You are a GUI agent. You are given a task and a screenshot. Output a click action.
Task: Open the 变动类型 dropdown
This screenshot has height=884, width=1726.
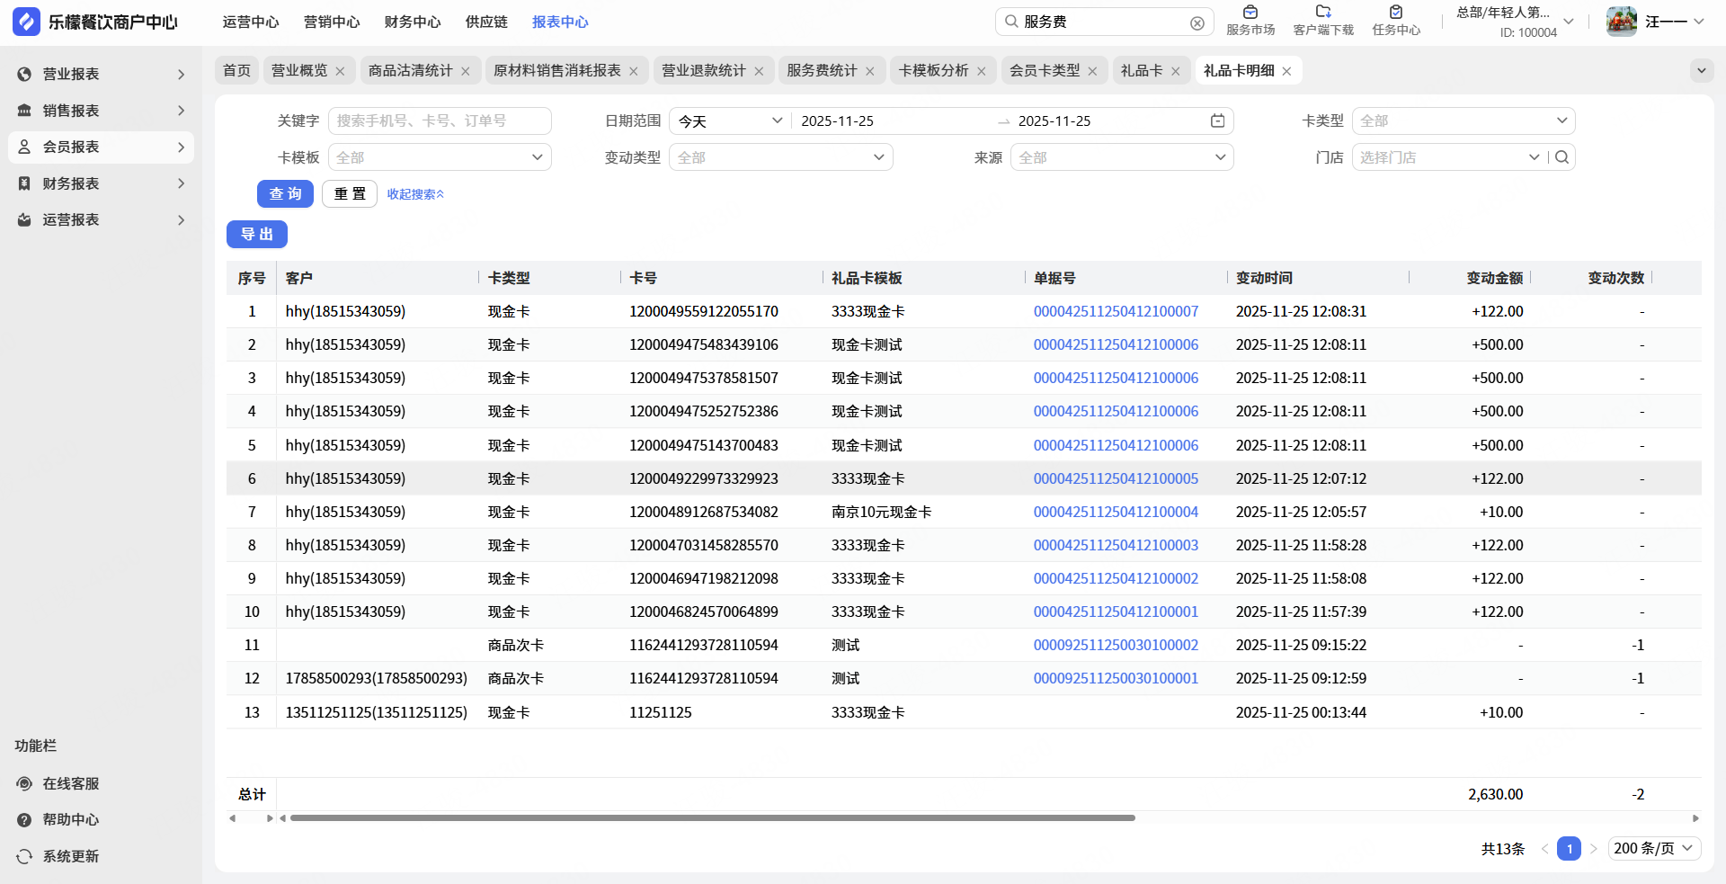(779, 157)
